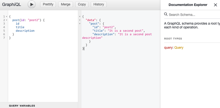Click line number 7 in the editor gutter
Image resolution: width=220 pixels, height=108 pixels.
pos(4,38)
